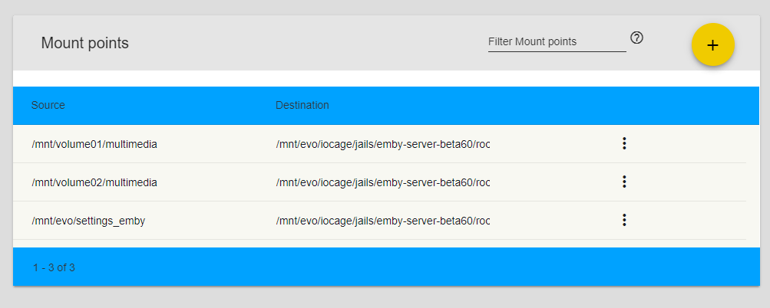Select the /mnt/evo/settings_emby source cell
Screen dimensions: 770x308
coord(88,221)
